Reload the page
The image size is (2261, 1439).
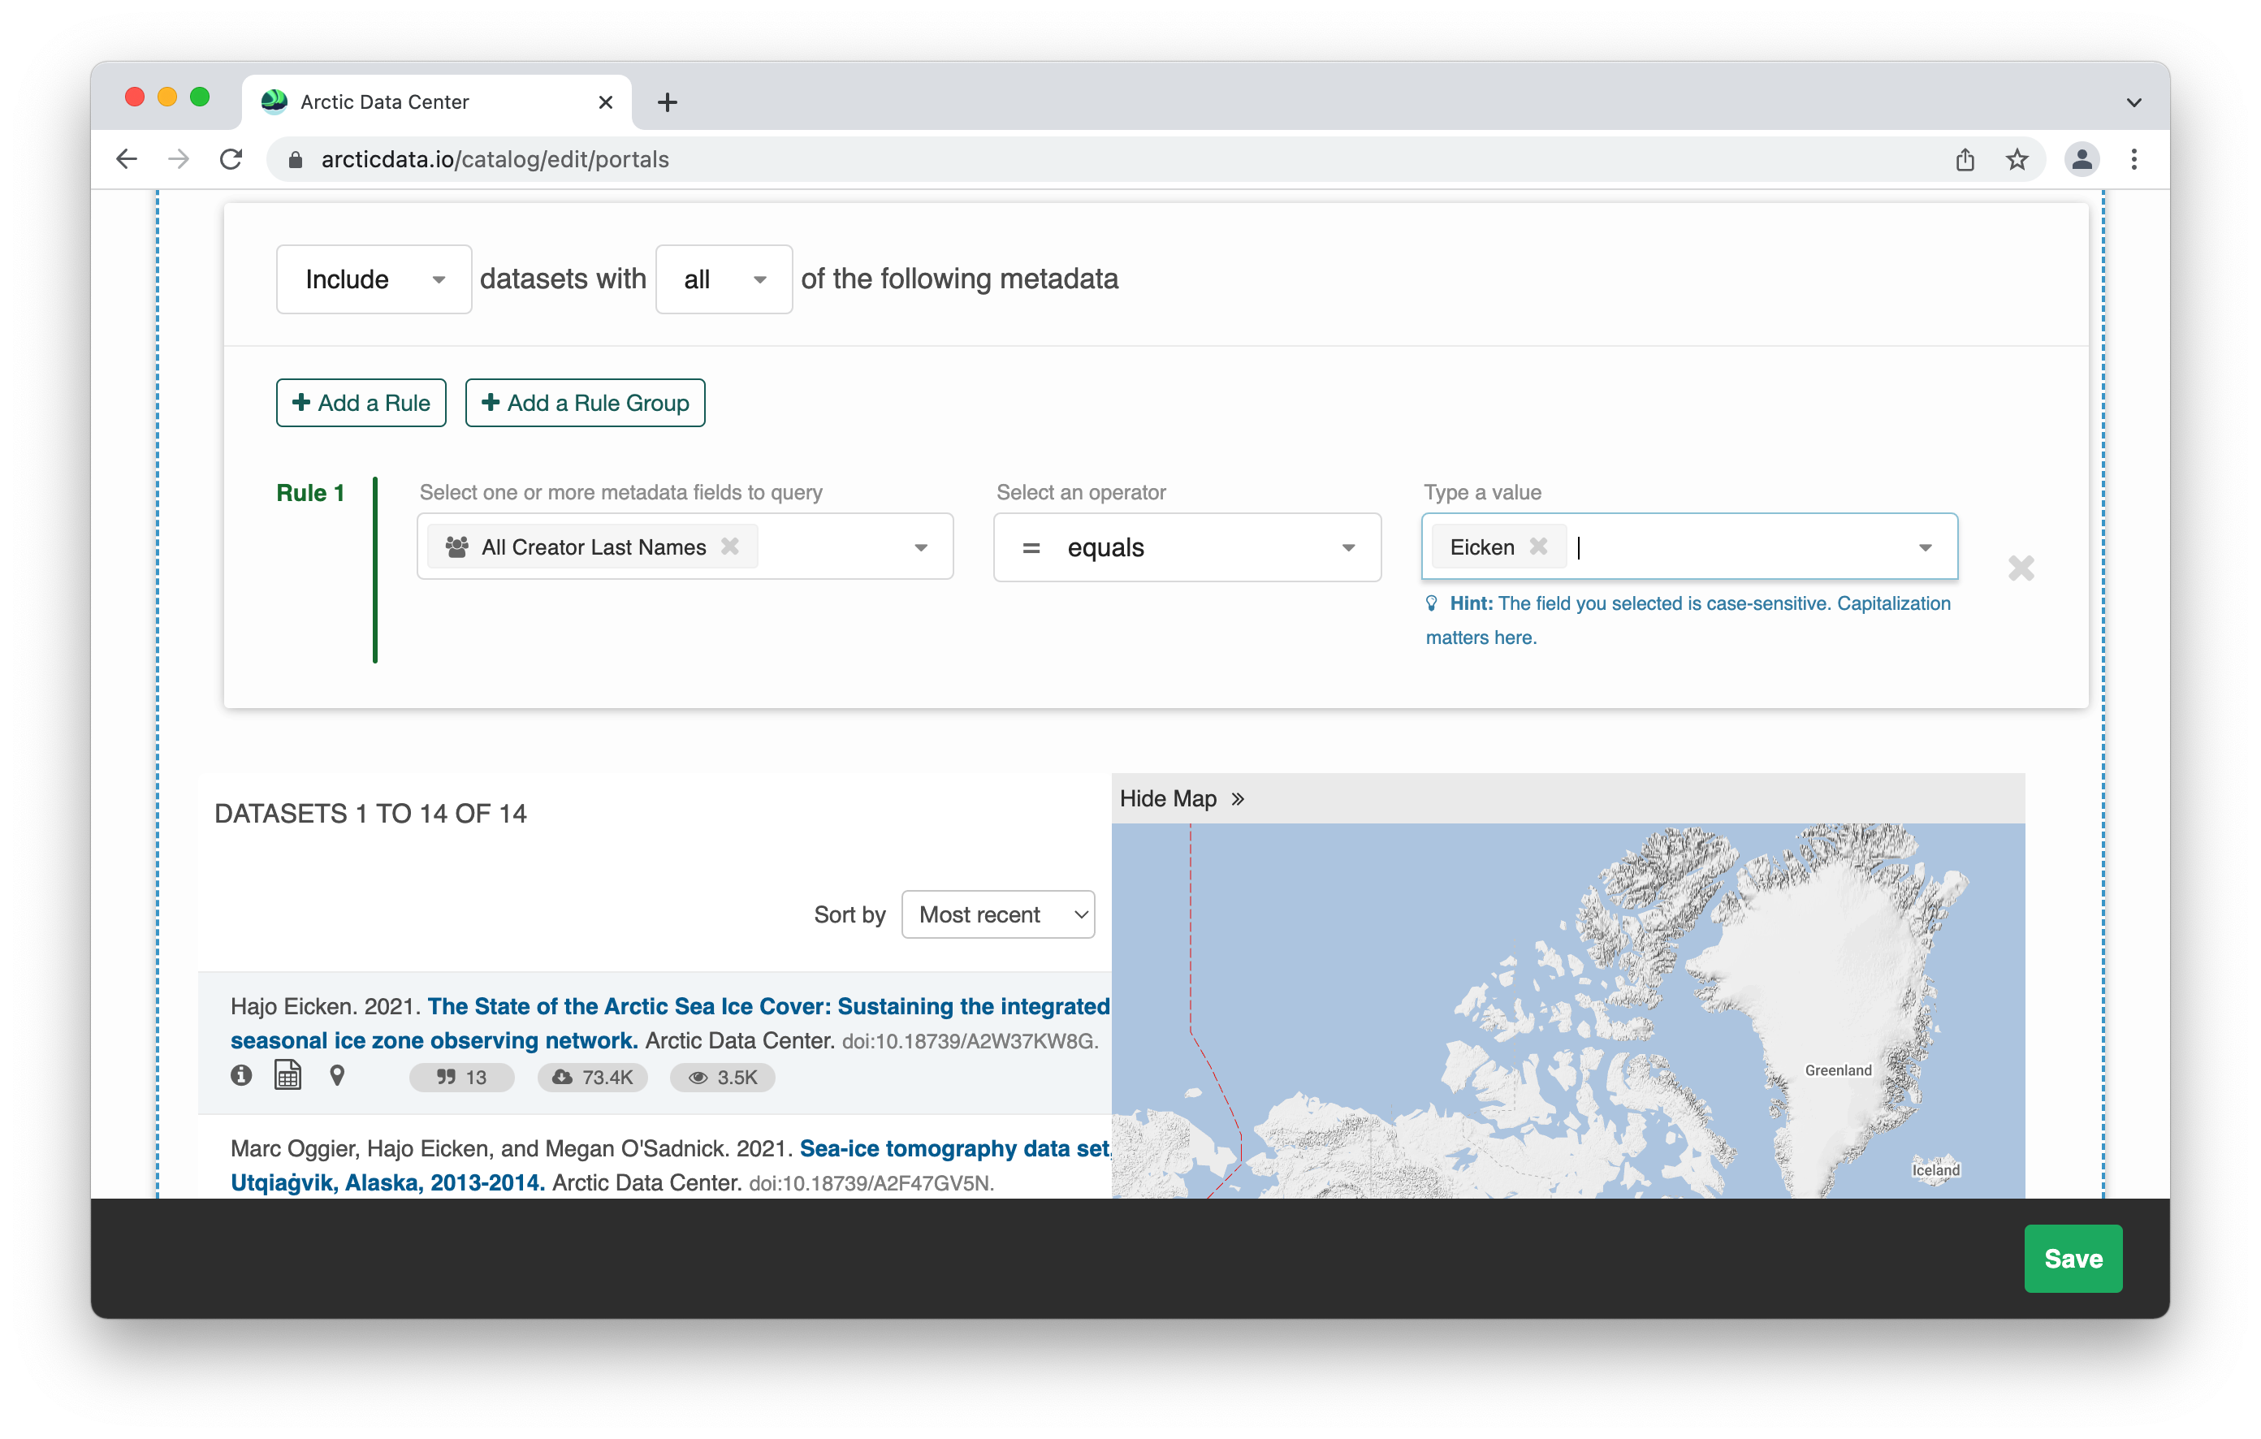click(231, 160)
